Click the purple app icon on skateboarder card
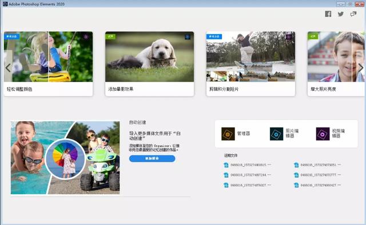Screen dimensions: 366x225 289,37
